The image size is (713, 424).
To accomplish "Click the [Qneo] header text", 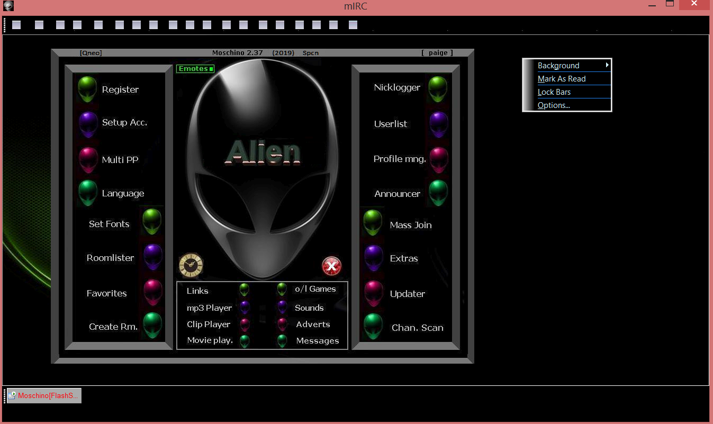I will [91, 52].
